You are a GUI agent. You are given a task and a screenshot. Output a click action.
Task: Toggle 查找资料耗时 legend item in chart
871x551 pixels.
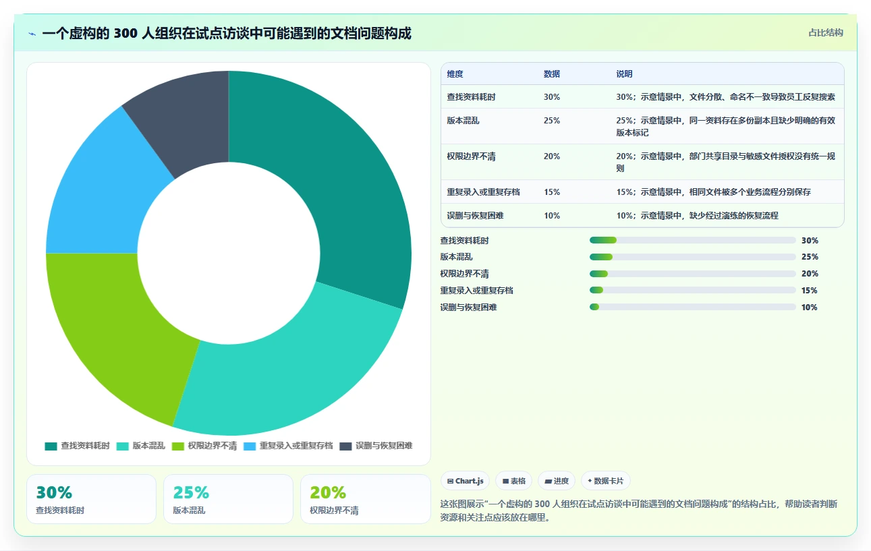click(x=77, y=446)
